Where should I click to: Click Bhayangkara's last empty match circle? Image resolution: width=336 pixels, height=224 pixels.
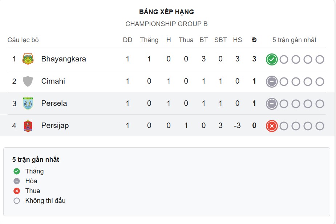point(320,60)
